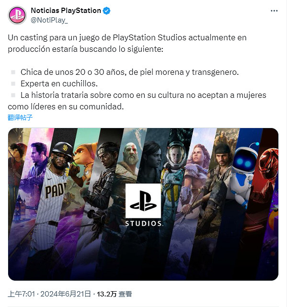
Task: Click the bullet before 'Experta en cuchillos'
Action: click(13, 84)
